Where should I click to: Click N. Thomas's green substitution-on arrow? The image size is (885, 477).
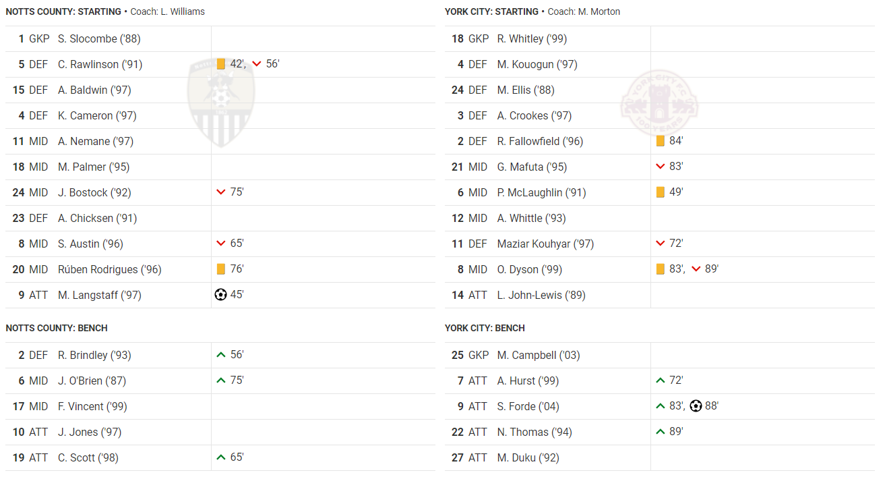pyautogui.click(x=660, y=432)
